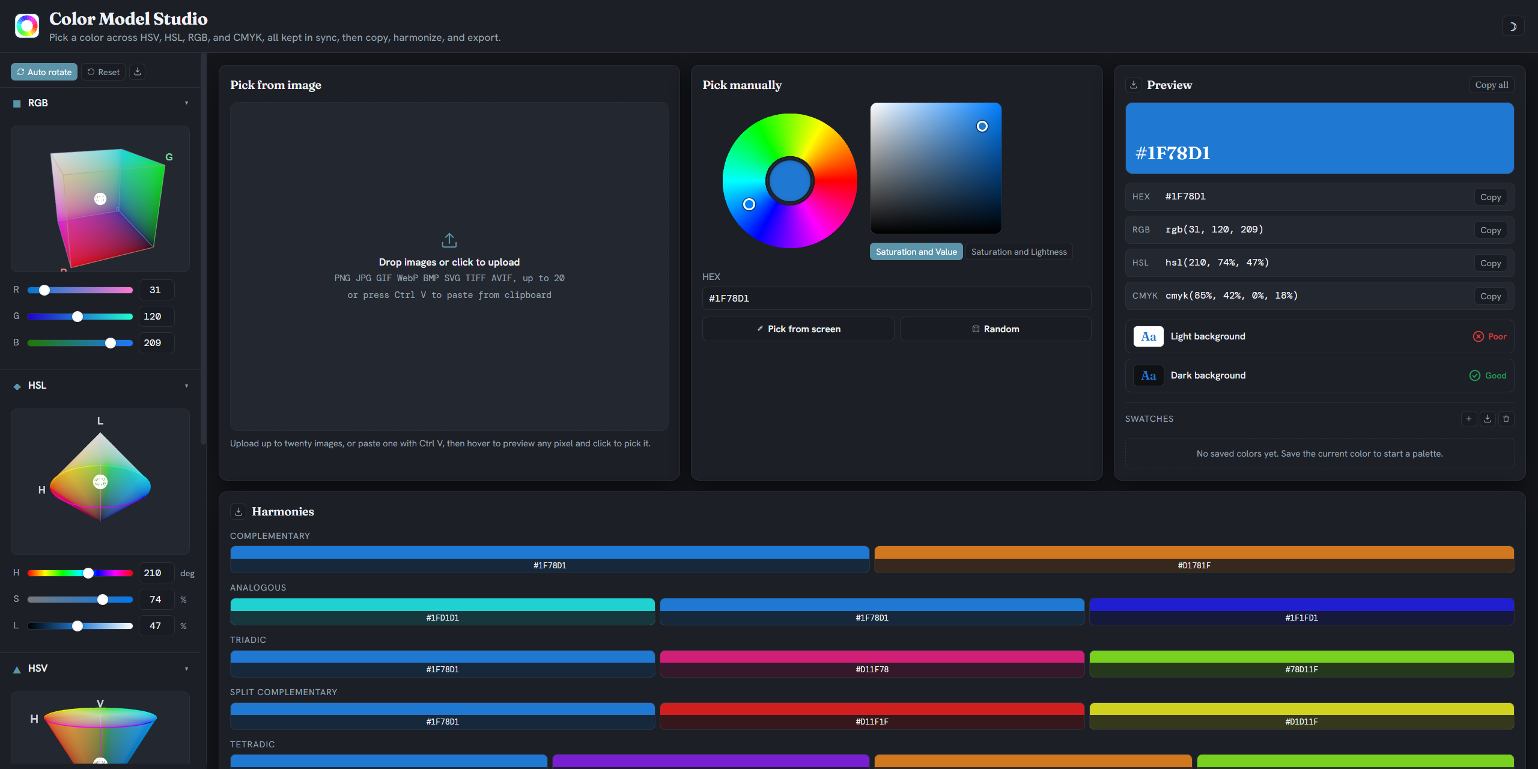Switch to Saturation and Value tab
The height and width of the screenshot is (769, 1538).
pyautogui.click(x=916, y=252)
